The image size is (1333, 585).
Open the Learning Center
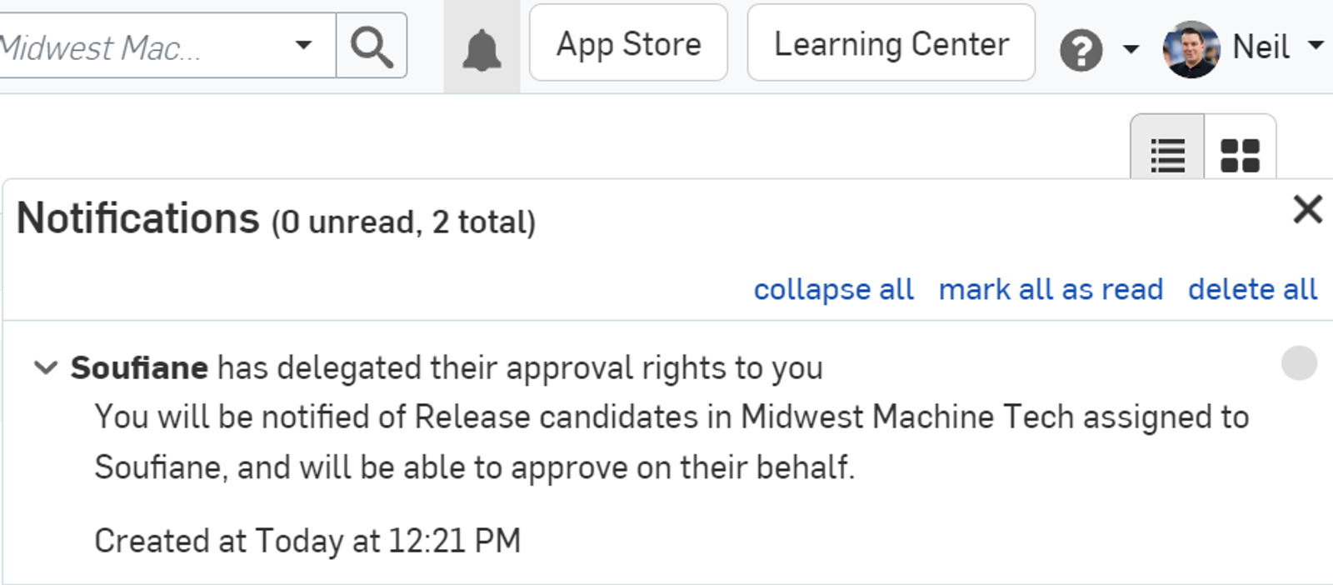(x=891, y=45)
